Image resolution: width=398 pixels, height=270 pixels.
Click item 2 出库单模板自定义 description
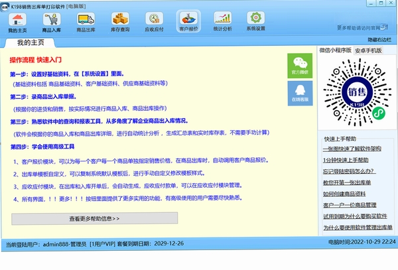109,174
